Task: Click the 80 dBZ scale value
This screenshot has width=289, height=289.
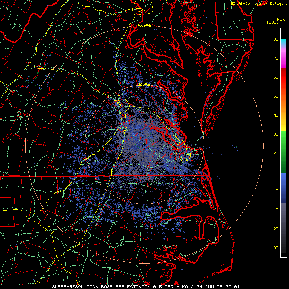Action: click(x=276, y=39)
